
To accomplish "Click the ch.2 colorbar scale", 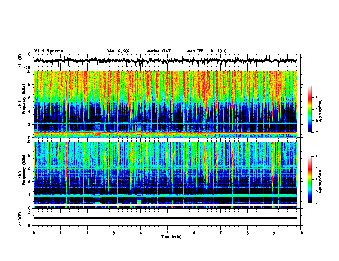I will click(x=309, y=180).
